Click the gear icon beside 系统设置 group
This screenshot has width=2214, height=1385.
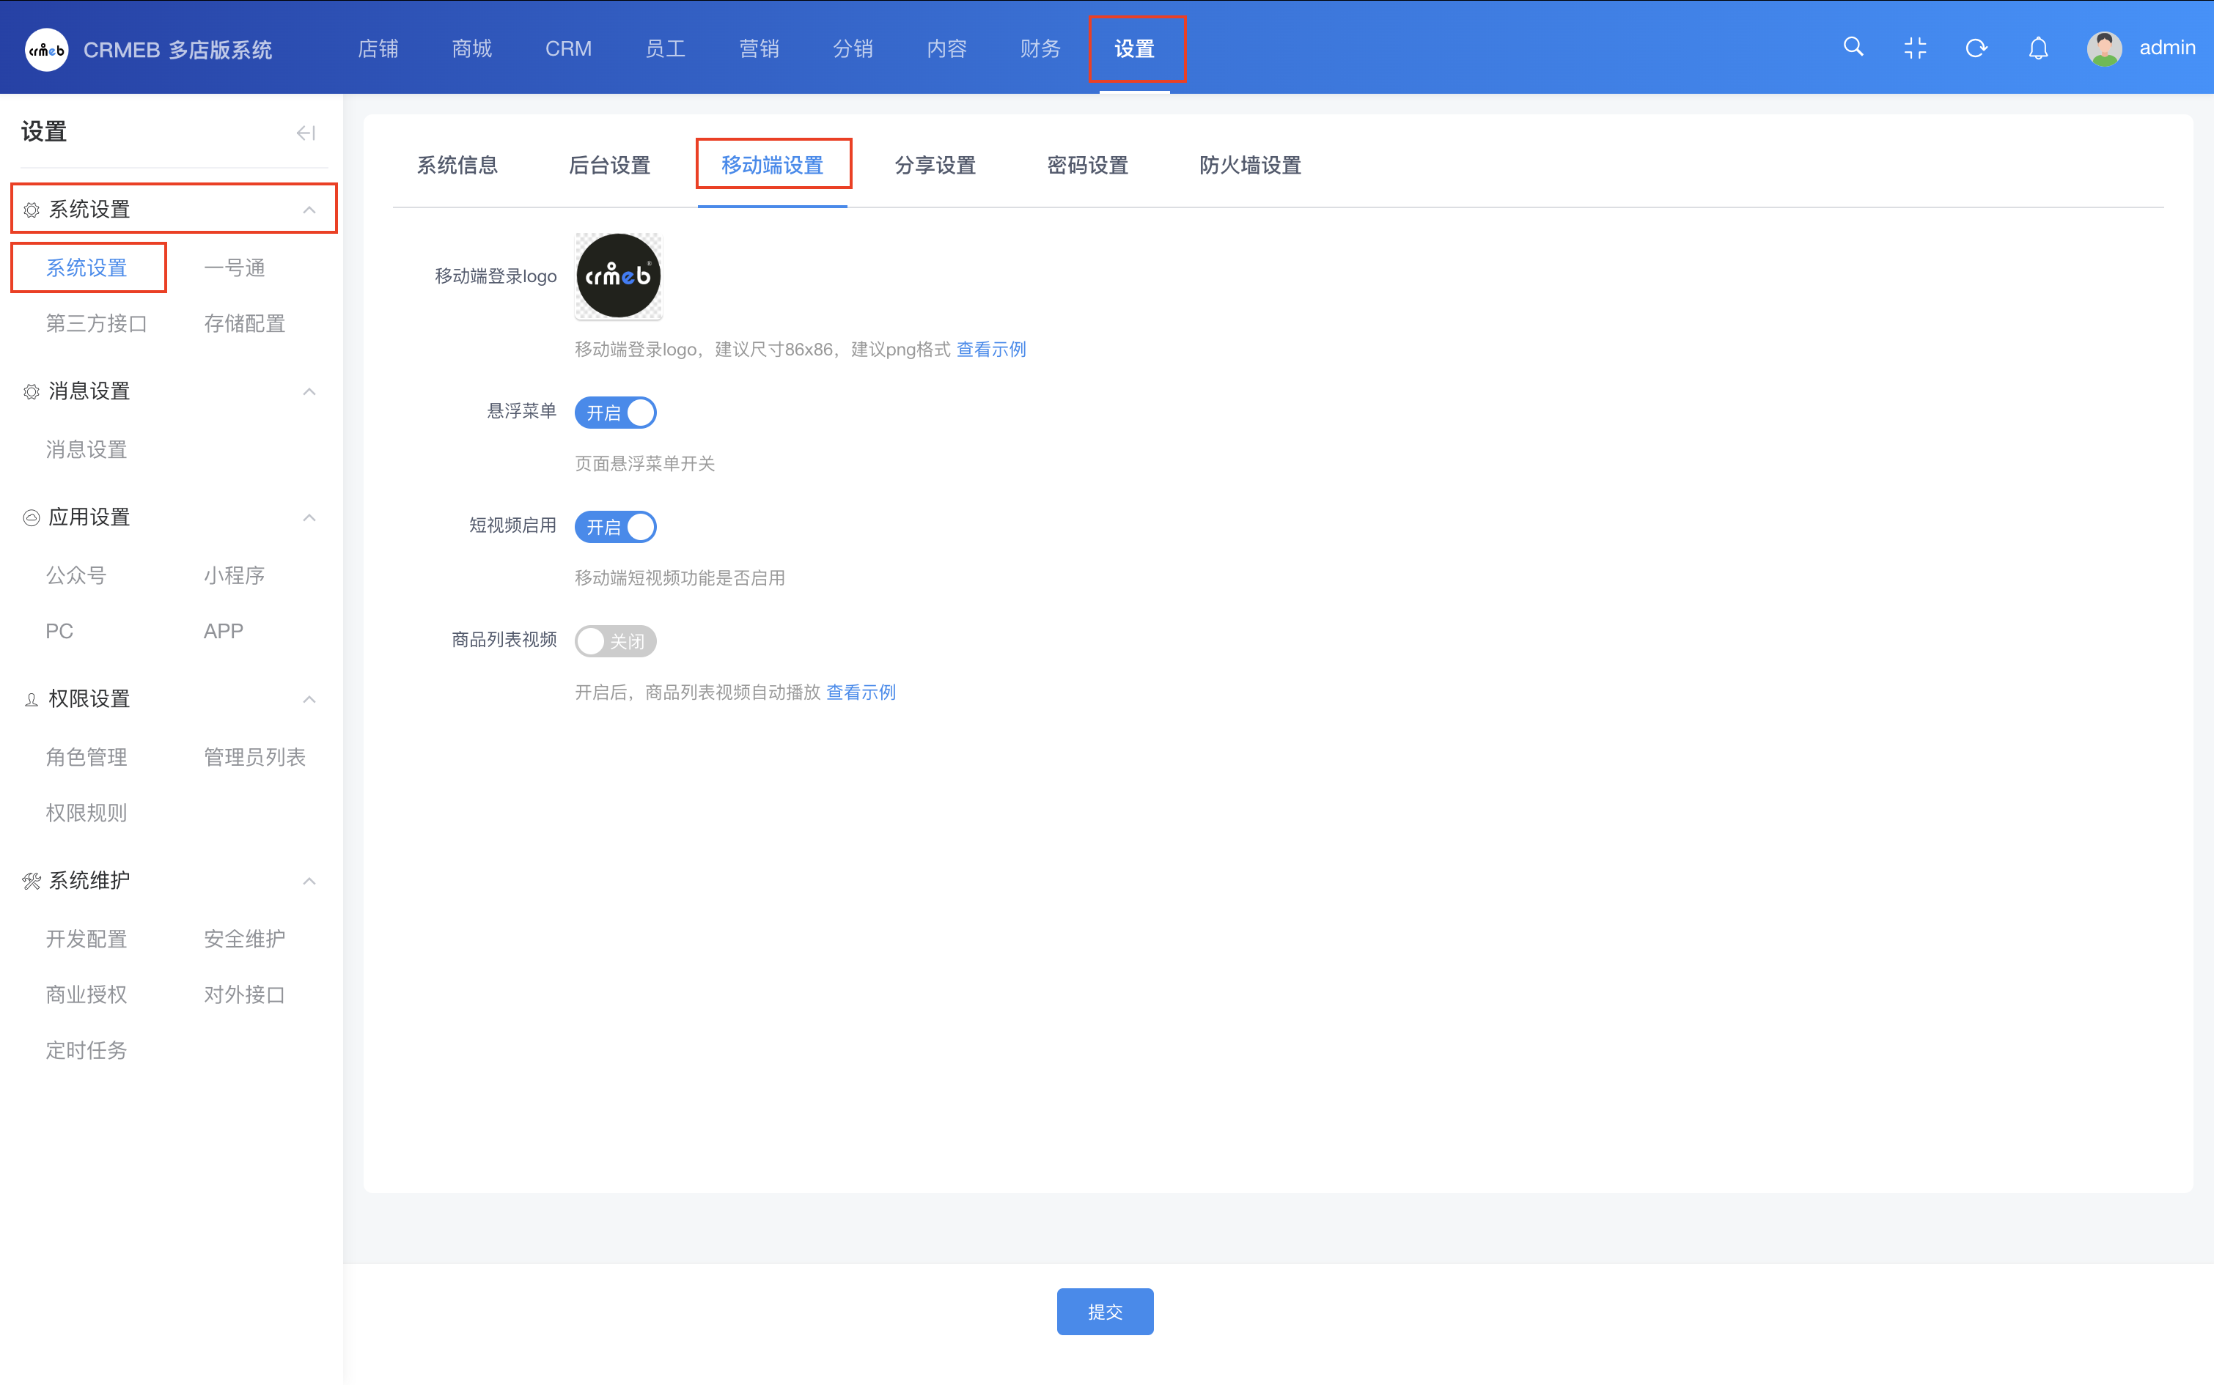click(31, 210)
